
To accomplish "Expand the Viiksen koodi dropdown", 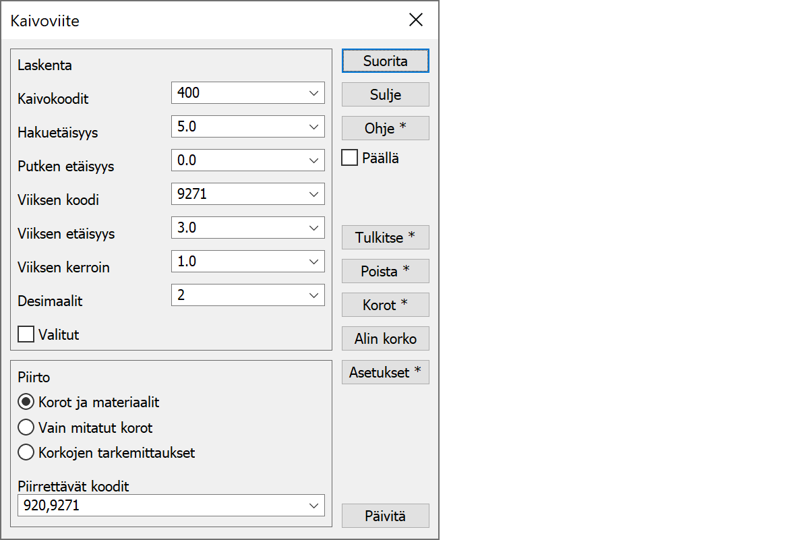I will (x=313, y=194).
